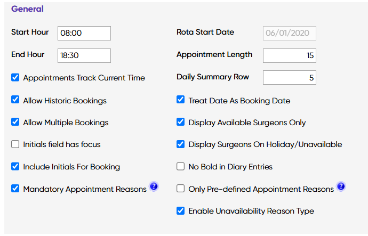Enable No Bold in Diary Entries
368x236 pixels.
click(x=181, y=167)
